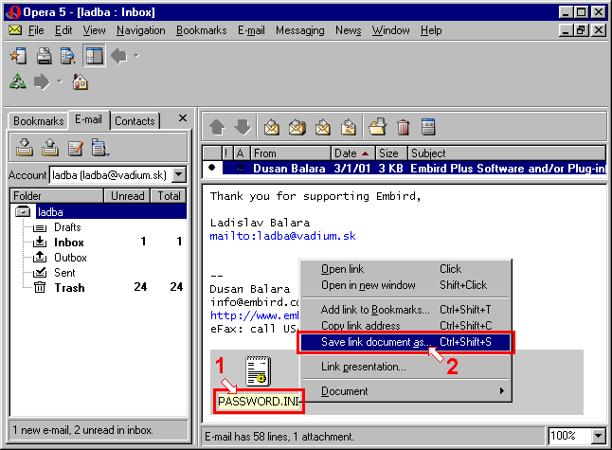612x450 pixels.
Task: Sort messages by Subject column
Action: click(507, 153)
